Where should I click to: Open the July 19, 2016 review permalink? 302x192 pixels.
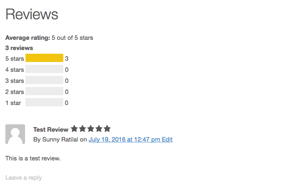[124, 139]
